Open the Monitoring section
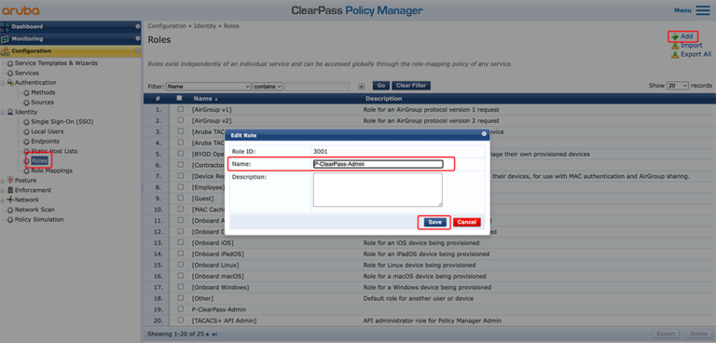This screenshot has height=343, width=716. click(71, 39)
